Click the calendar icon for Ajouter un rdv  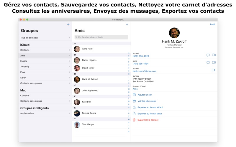tap(134, 95)
